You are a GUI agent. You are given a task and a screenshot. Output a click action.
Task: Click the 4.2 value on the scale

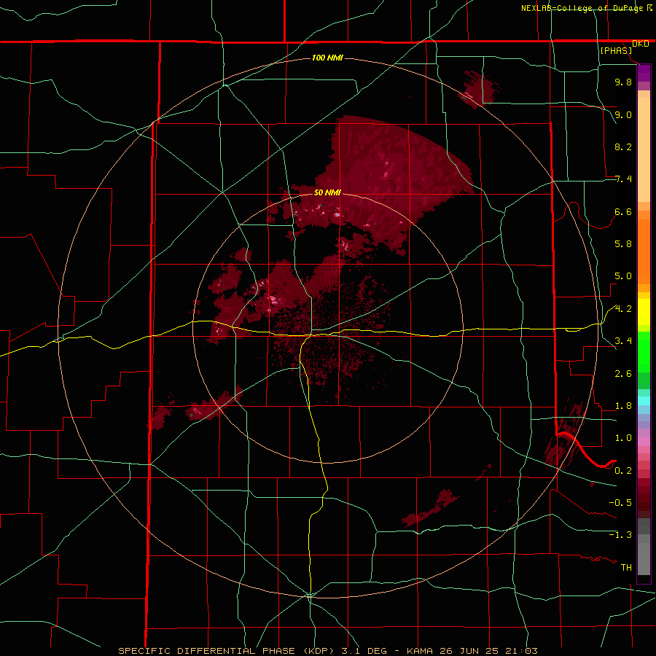[x=623, y=309]
